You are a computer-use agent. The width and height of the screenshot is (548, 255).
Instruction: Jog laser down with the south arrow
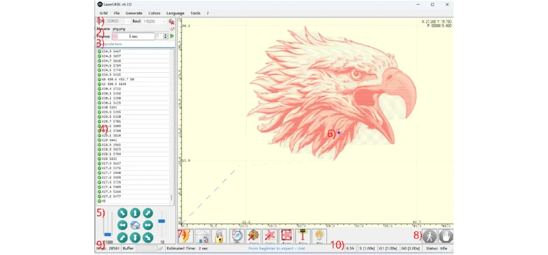[135, 238]
